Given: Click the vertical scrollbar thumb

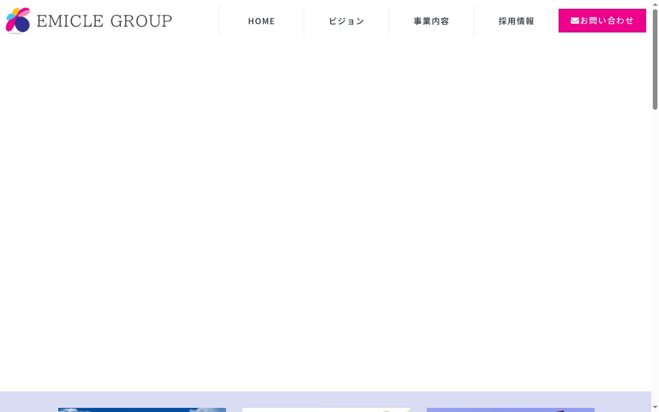Looking at the screenshot, I should pyautogui.click(x=655, y=59).
